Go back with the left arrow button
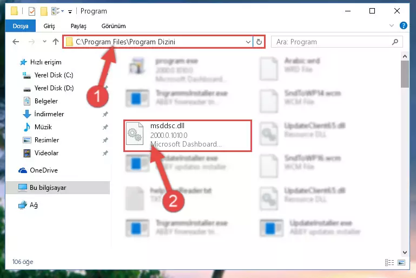416x278 pixels. (16, 42)
